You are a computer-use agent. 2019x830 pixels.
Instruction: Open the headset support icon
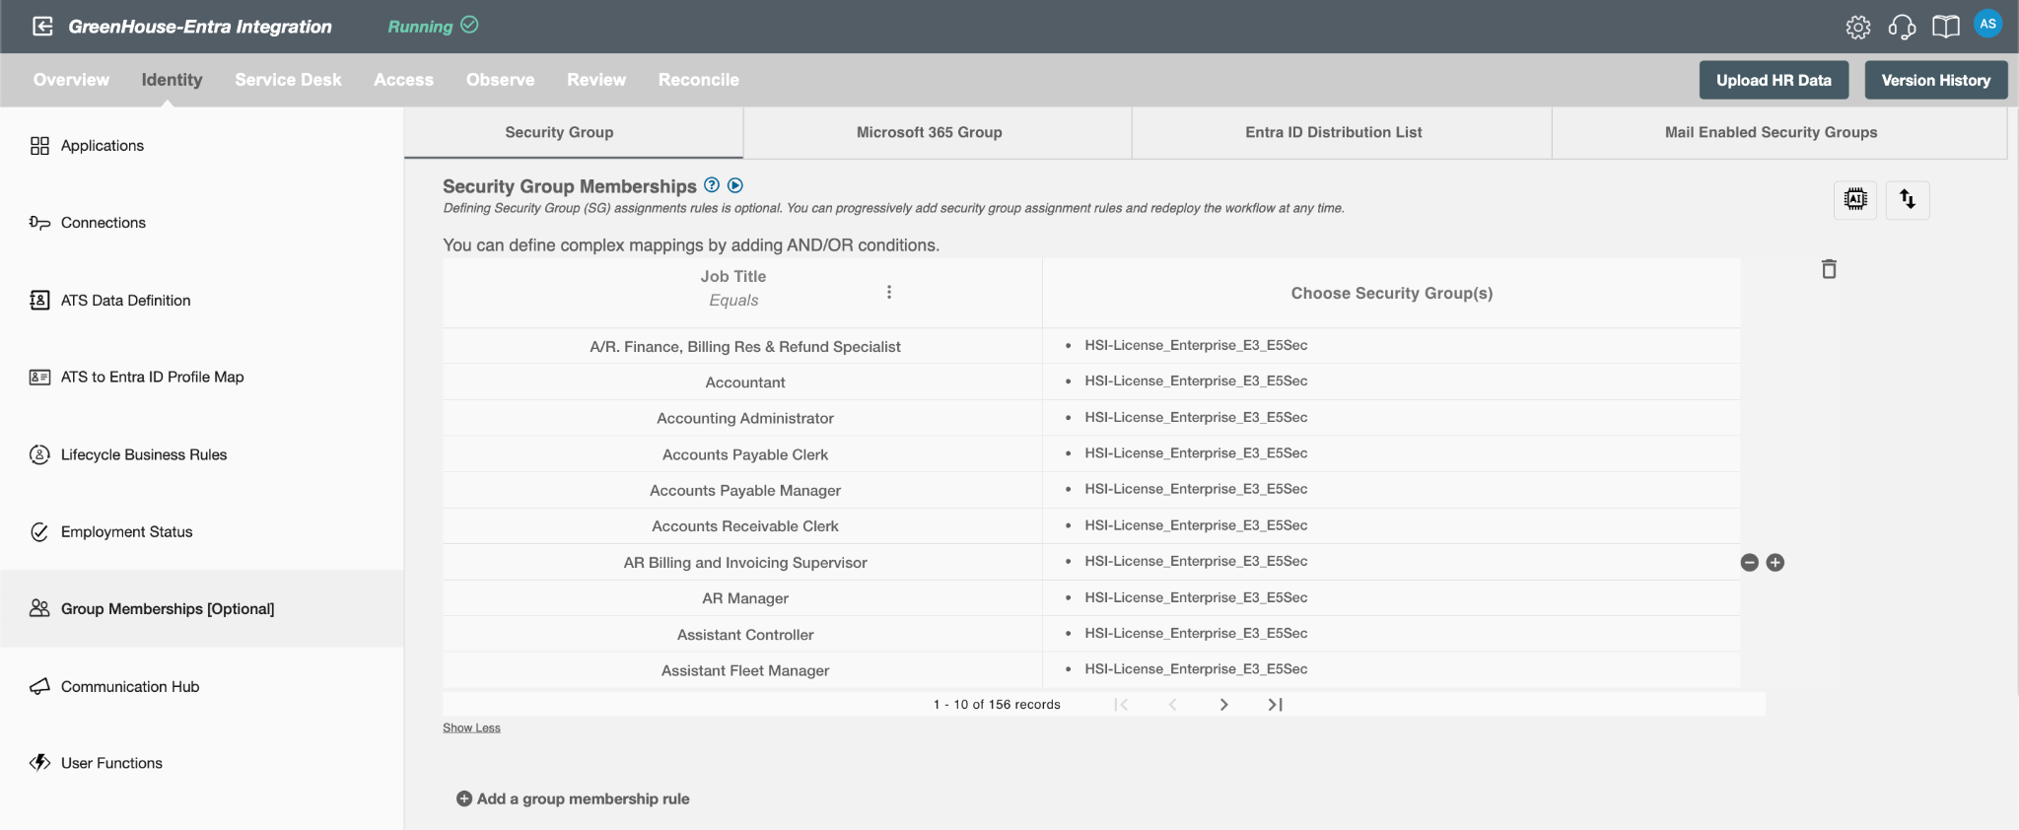1902,27
